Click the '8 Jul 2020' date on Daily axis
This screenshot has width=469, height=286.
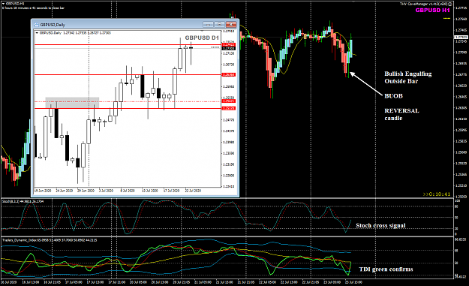tap(128, 191)
